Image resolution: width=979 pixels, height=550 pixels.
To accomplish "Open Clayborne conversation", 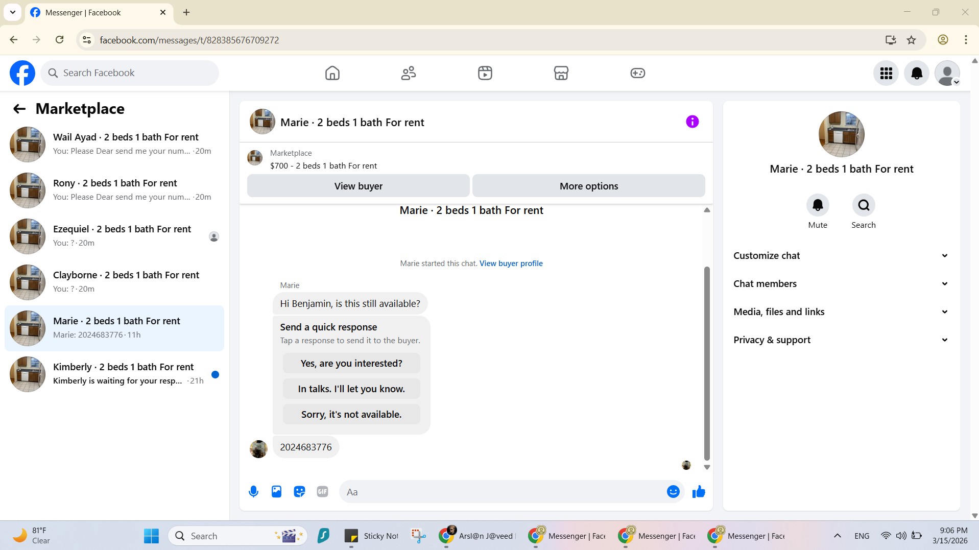I will pyautogui.click(x=114, y=282).
